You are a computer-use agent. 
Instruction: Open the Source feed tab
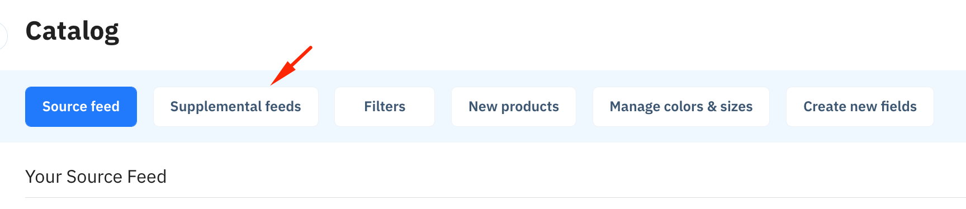81,107
